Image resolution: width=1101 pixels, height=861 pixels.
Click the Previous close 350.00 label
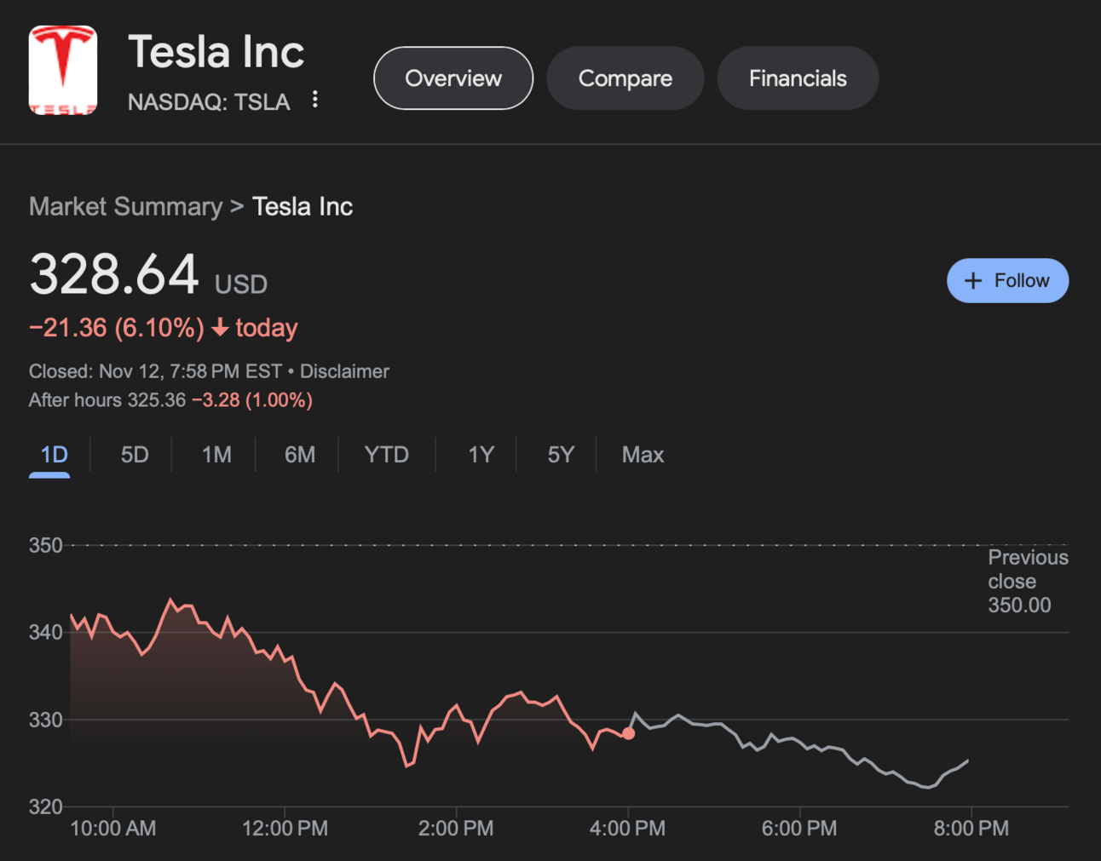tap(1026, 582)
